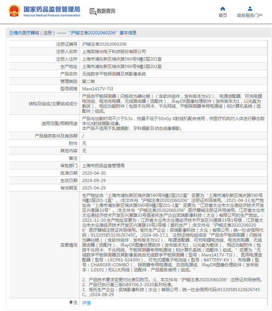Select the address value in 生产地址 row

(122, 67)
